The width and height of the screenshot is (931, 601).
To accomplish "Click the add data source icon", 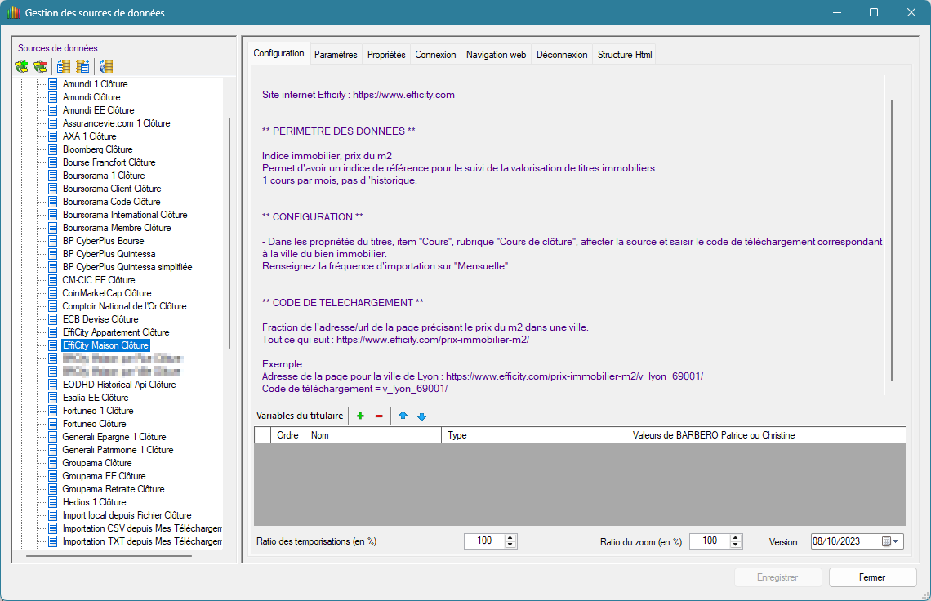I will (22, 66).
